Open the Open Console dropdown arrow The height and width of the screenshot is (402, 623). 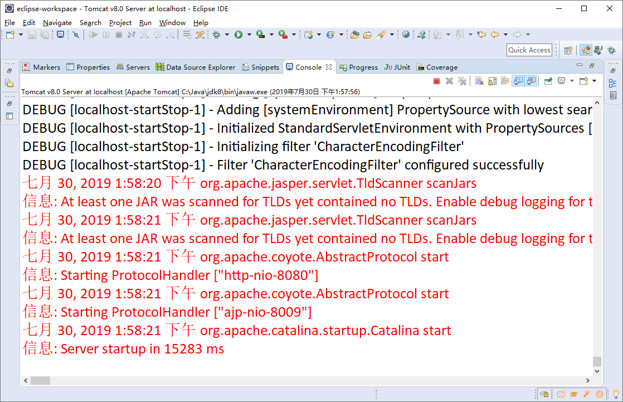click(x=594, y=81)
